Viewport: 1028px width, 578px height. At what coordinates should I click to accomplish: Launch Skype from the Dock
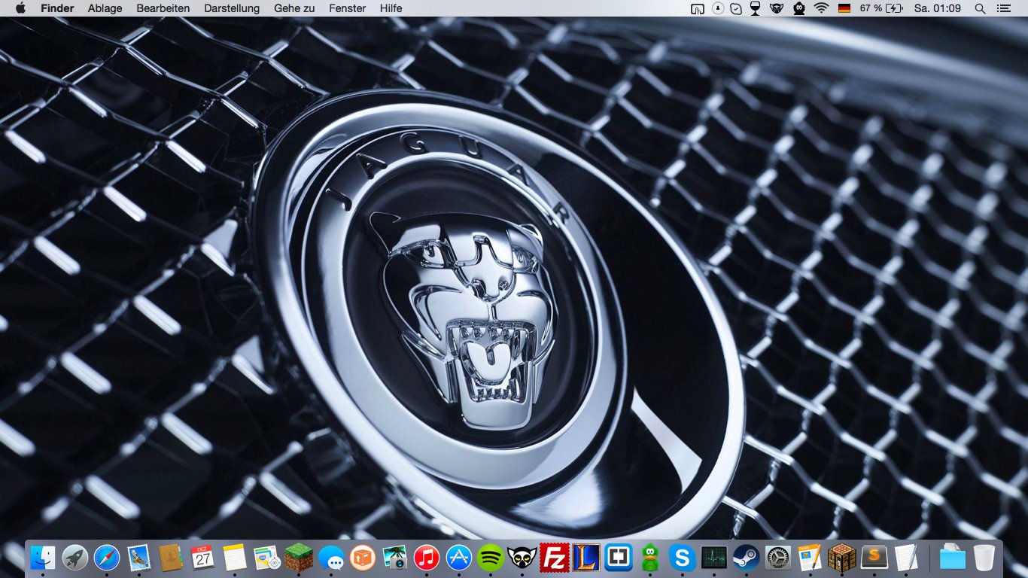(x=683, y=558)
